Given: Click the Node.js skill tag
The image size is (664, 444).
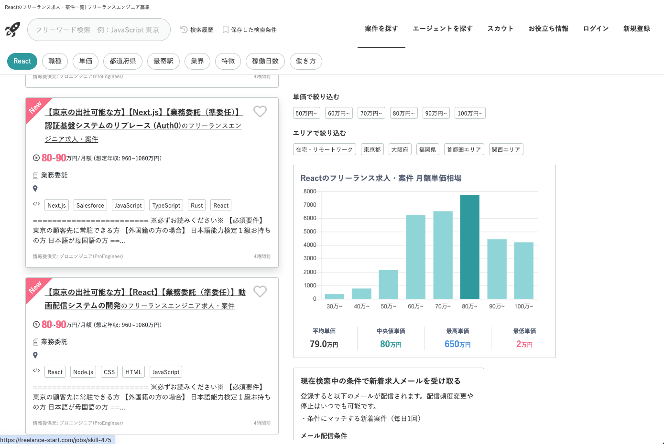Looking at the screenshot, I should [x=83, y=372].
